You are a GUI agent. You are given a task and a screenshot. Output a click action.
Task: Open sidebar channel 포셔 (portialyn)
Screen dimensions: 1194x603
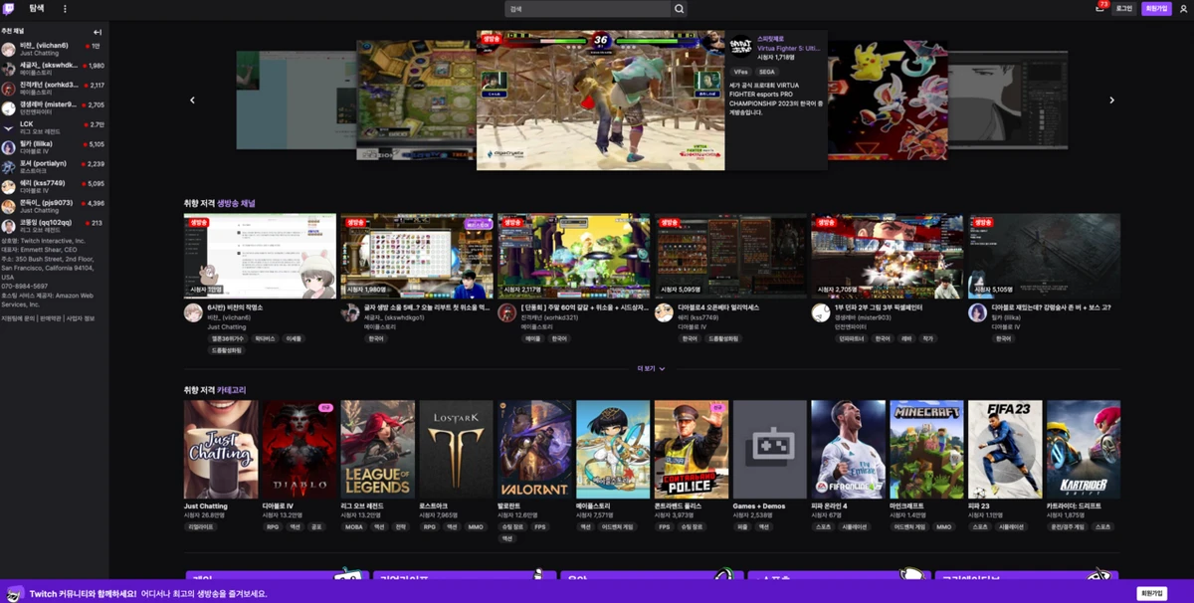coord(53,166)
